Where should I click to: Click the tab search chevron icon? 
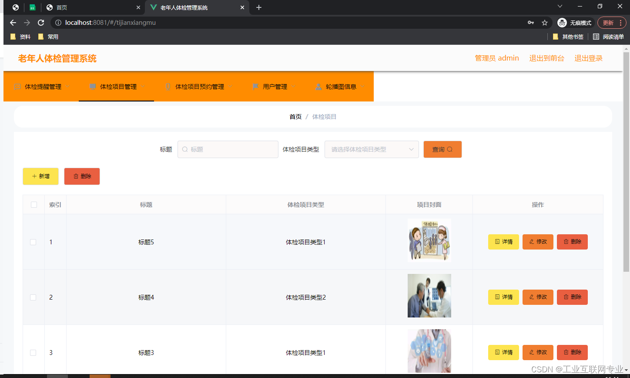pos(560,6)
